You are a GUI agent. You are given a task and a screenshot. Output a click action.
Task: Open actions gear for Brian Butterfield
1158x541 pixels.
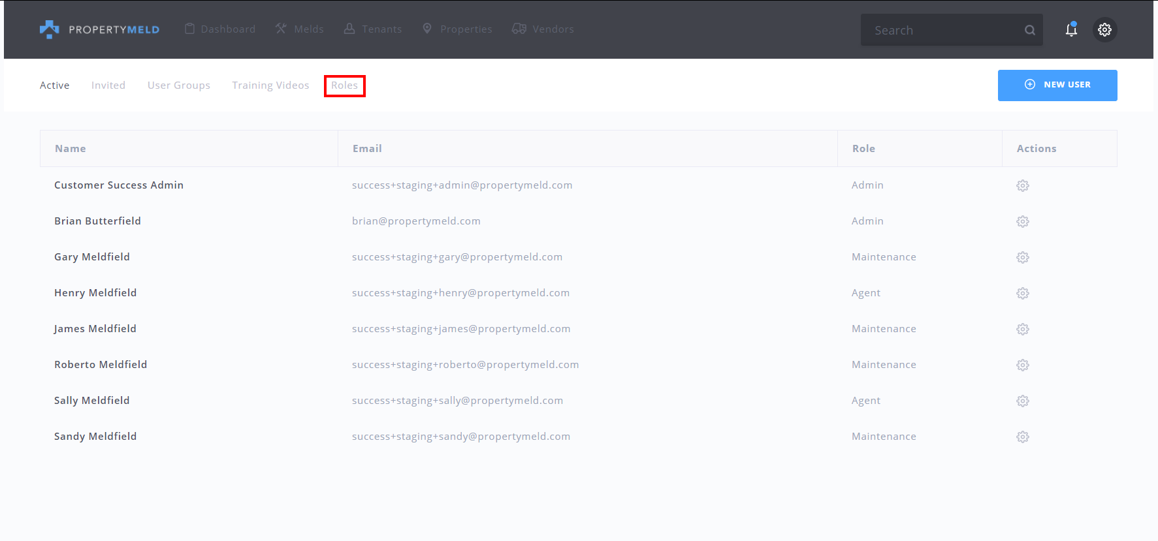coord(1022,221)
